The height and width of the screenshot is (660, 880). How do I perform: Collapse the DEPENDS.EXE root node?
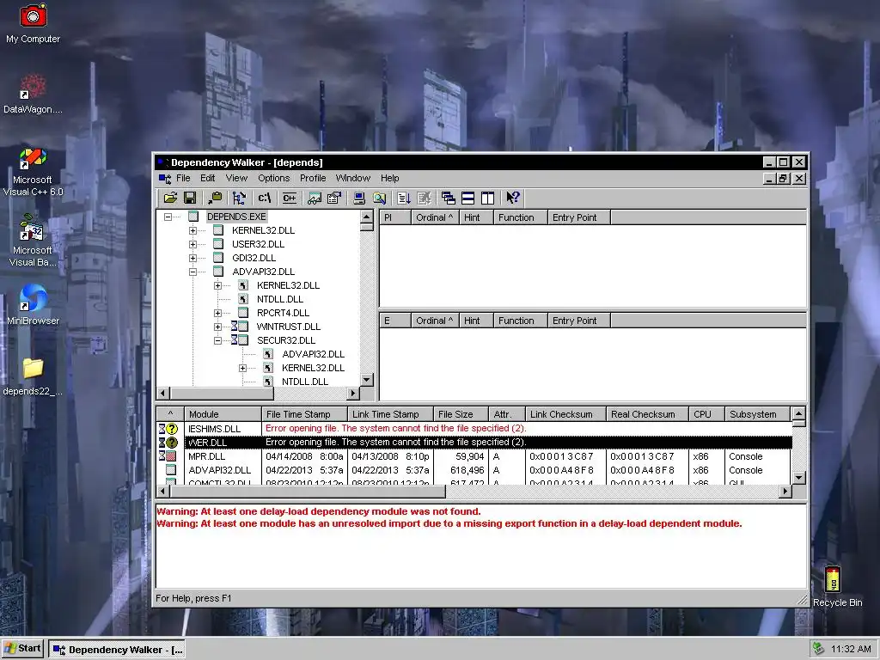[x=168, y=217]
